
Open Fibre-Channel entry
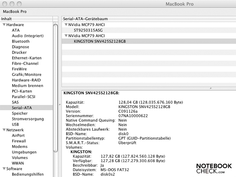(25, 63)
